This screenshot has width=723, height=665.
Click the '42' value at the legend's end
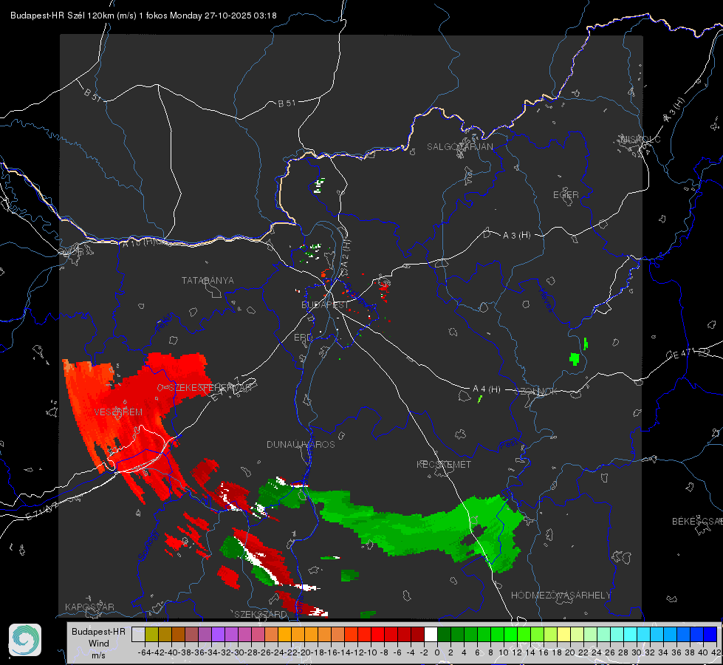716,652
